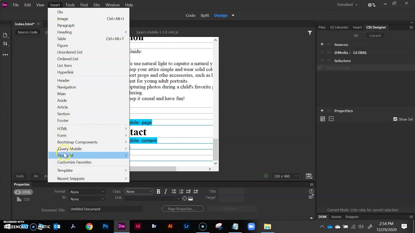Click the Point to File target icon
Image resolution: width=415 pixels, height=233 pixels.
pyautogui.click(x=184, y=198)
